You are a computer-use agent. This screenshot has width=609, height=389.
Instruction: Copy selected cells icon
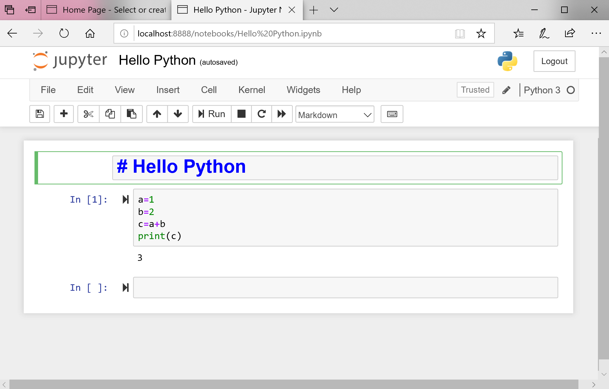click(110, 114)
